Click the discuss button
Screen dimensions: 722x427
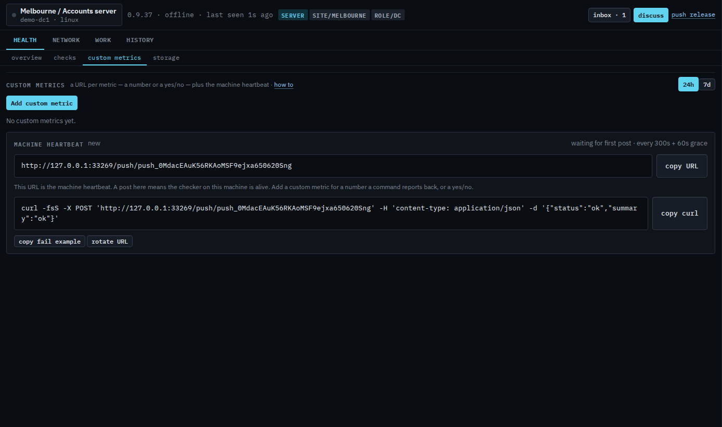tap(651, 15)
